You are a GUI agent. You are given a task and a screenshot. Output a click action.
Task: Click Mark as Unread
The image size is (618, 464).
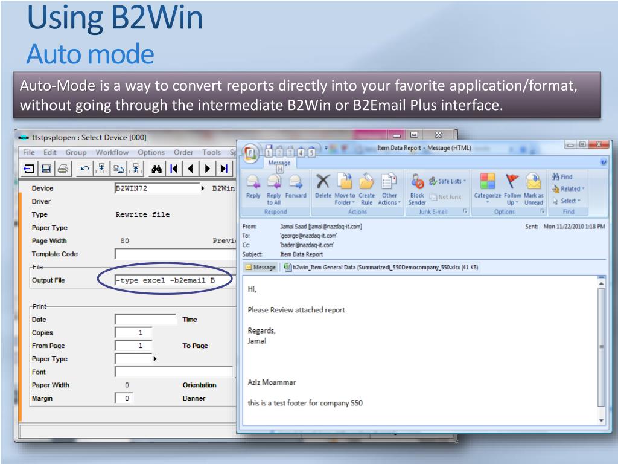click(534, 189)
